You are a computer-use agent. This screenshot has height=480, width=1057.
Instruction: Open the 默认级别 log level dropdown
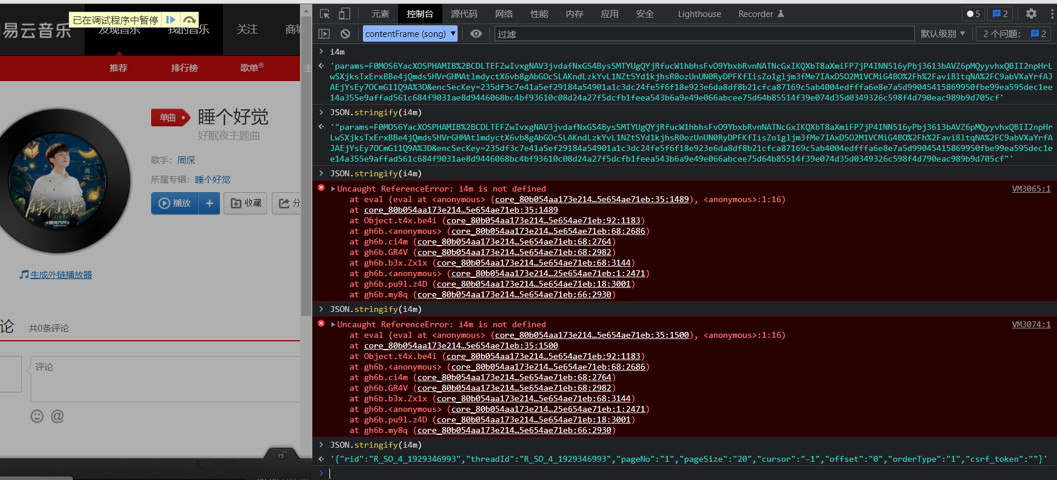click(x=943, y=34)
